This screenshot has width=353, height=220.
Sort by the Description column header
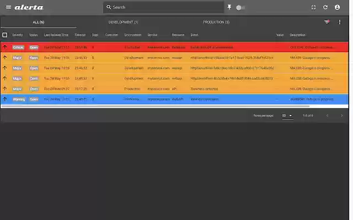click(x=297, y=35)
